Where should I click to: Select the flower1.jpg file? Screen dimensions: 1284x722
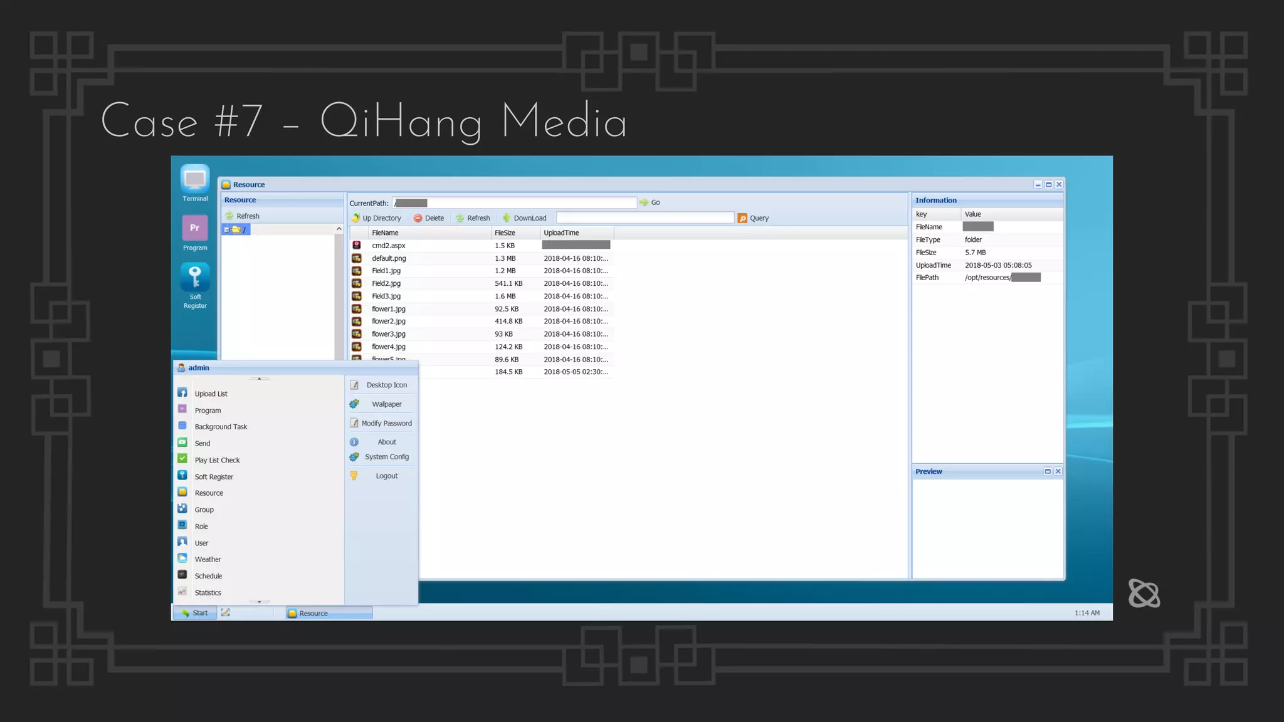(x=481, y=309)
